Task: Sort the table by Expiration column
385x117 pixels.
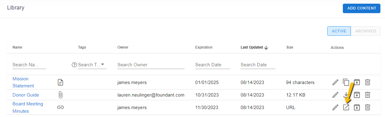Action: point(204,47)
